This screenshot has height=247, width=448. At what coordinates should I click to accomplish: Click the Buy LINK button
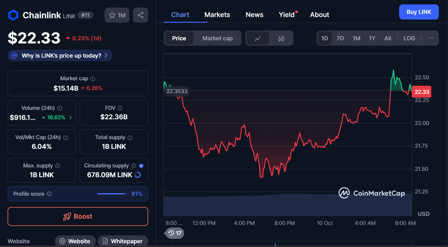pyautogui.click(x=419, y=12)
